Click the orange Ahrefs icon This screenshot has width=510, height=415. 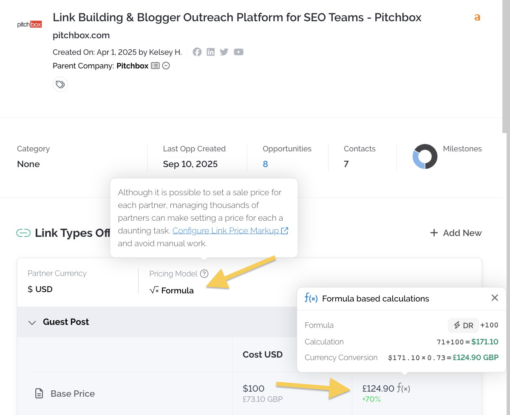[x=477, y=17]
